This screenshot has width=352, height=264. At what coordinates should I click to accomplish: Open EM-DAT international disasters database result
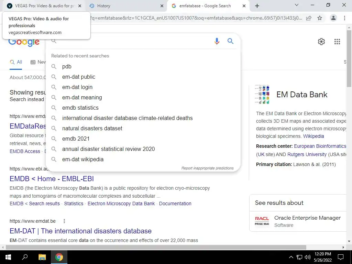pos(80,231)
